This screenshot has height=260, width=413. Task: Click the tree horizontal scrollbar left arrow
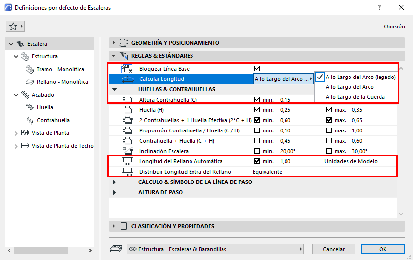[x=9, y=250]
